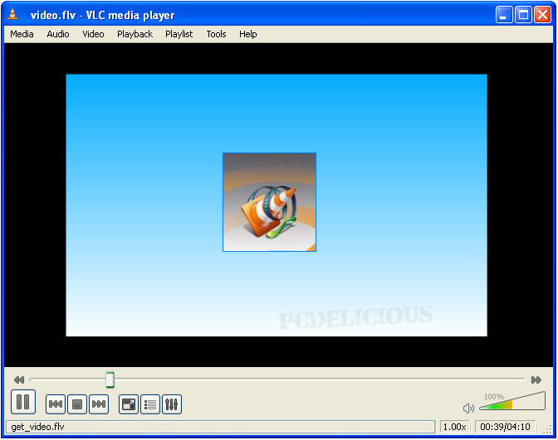Pause the video playback
558x440 pixels.
[23, 403]
